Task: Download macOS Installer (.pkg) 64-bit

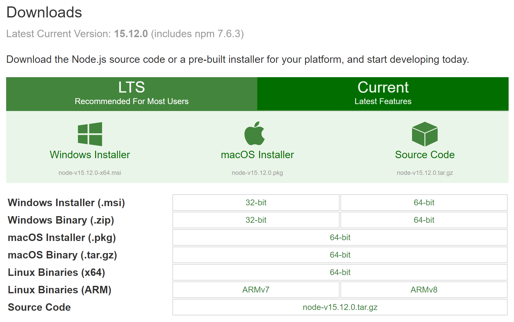Action: click(x=340, y=237)
